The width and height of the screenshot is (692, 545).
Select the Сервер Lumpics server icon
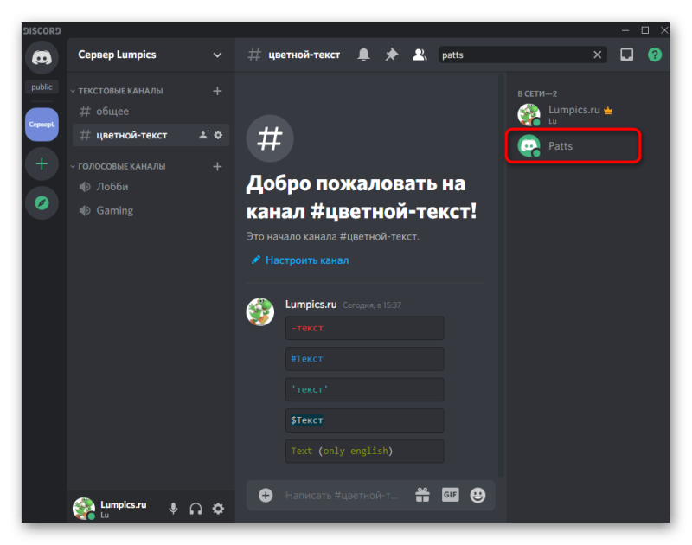pyautogui.click(x=42, y=125)
